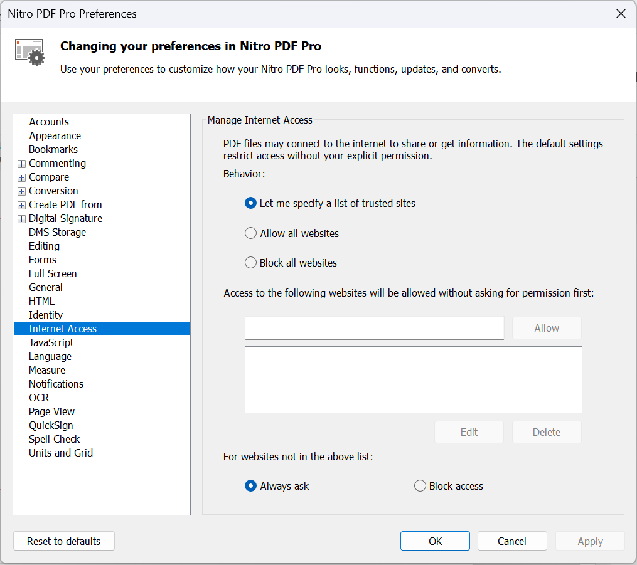Select Notifications category
The width and height of the screenshot is (637, 565).
(56, 384)
